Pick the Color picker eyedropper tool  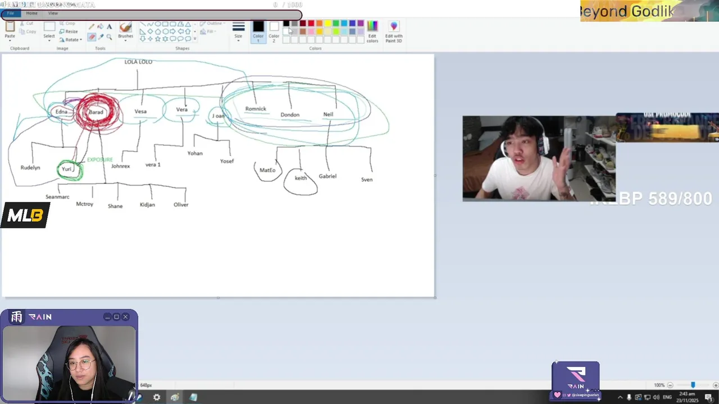(101, 37)
